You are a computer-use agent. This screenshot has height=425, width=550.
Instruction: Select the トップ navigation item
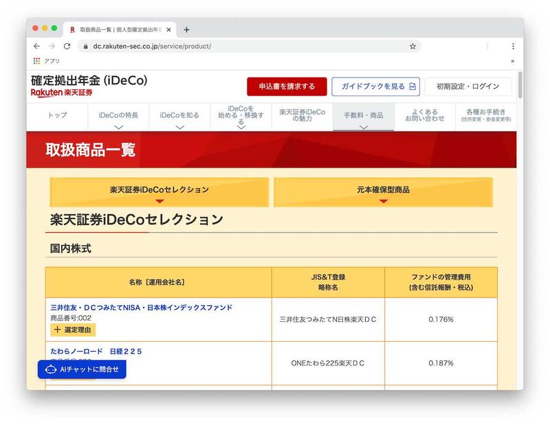[x=57, y=117]
